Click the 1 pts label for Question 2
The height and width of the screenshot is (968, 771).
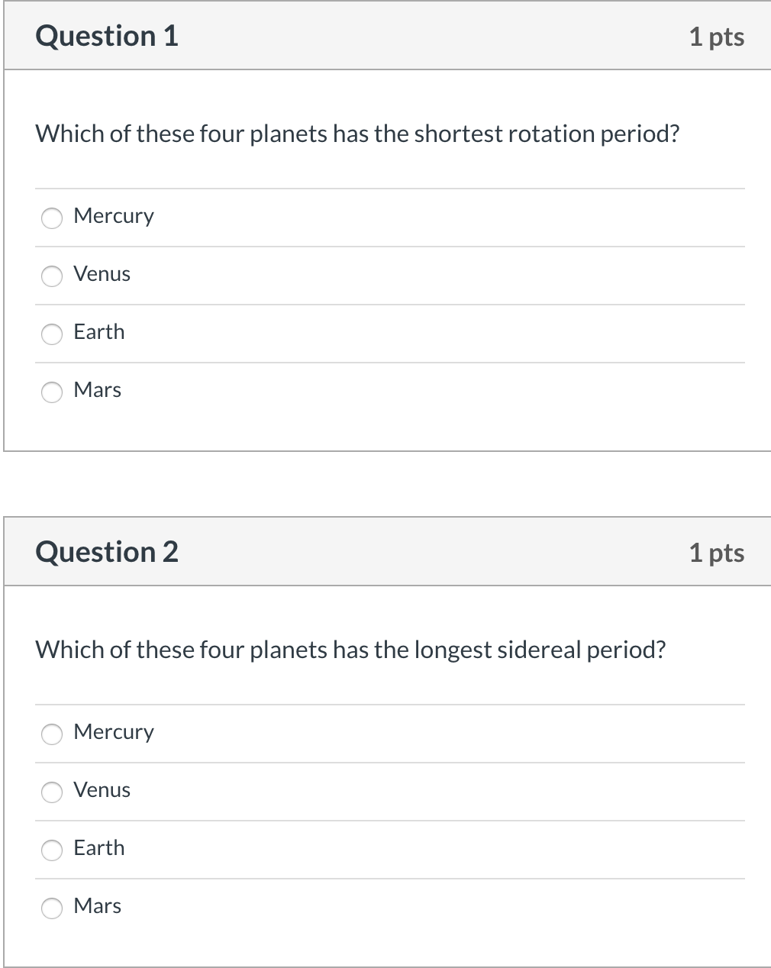(x=718, y=553)
